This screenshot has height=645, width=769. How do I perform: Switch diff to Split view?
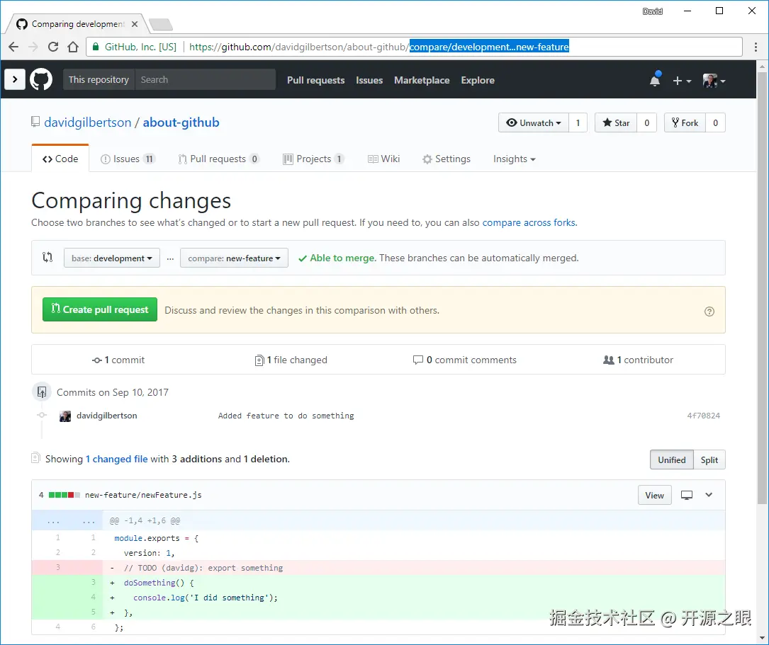click(709, 460)
